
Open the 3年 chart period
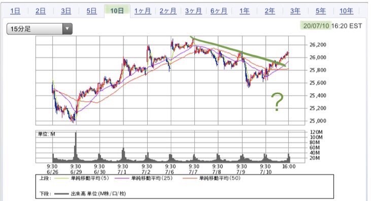[295, 11]
